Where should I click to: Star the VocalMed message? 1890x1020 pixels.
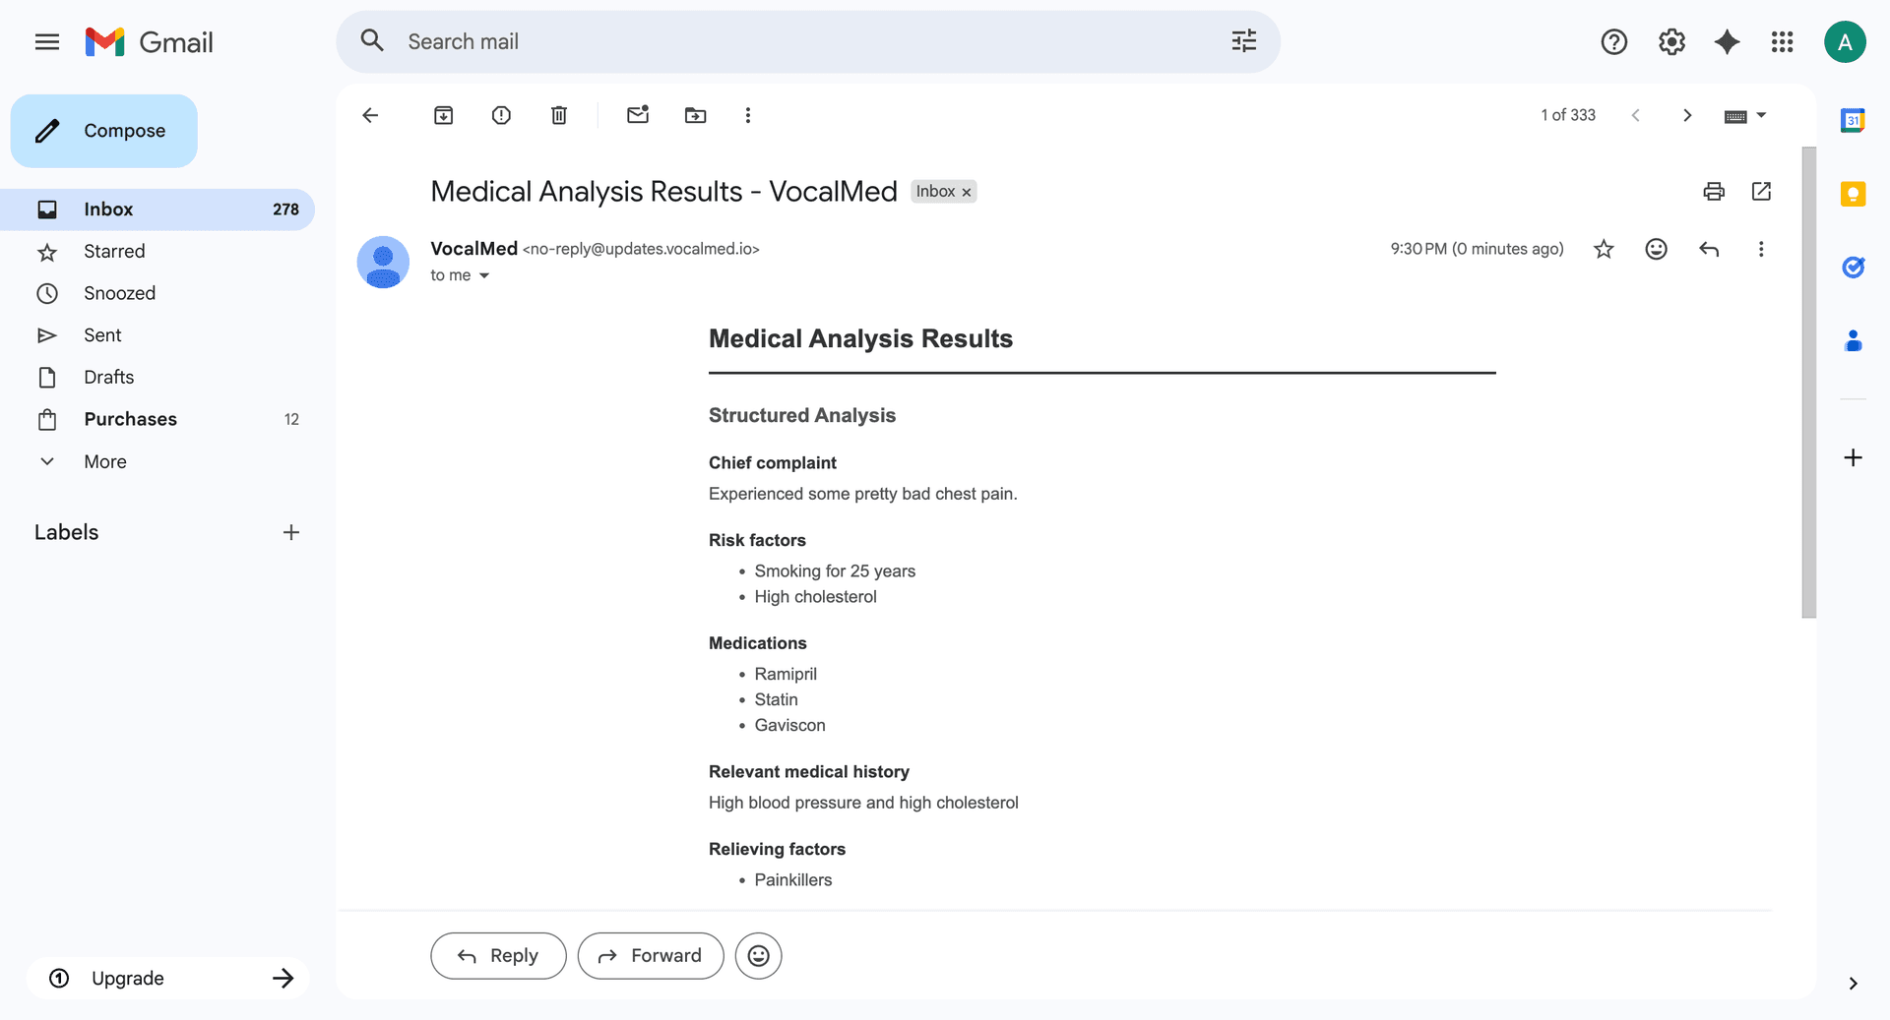tap(1603, 249)
